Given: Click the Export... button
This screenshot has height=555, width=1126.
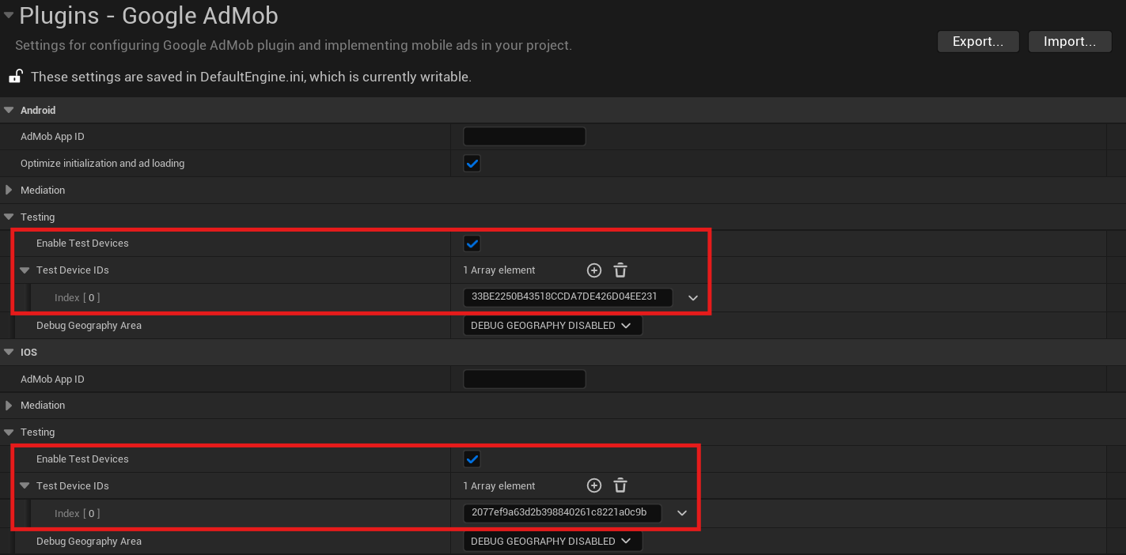Looking at the screenshot, I should click(977, 42).
